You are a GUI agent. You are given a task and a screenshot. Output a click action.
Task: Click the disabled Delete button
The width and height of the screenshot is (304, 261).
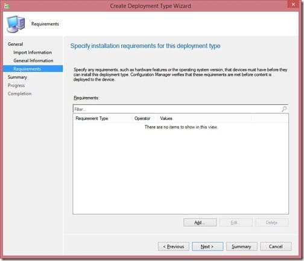[x=272, y=222]
